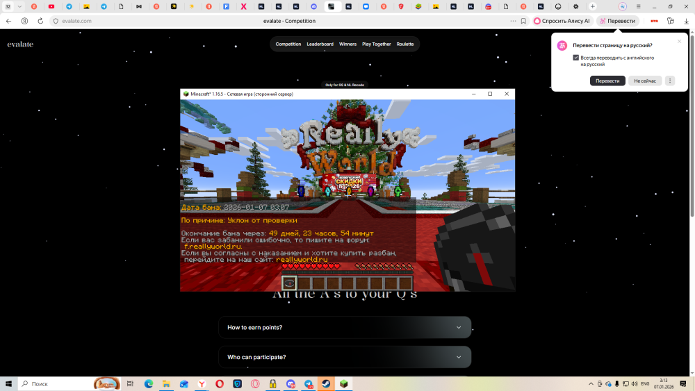Open the notification center icon
The image size is (695, 391).
tap(683, 384)
